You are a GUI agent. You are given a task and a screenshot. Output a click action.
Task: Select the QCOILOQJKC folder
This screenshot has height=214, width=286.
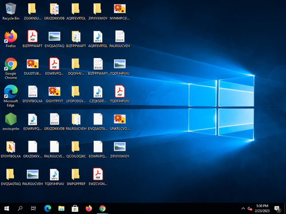tap(76, 149)
